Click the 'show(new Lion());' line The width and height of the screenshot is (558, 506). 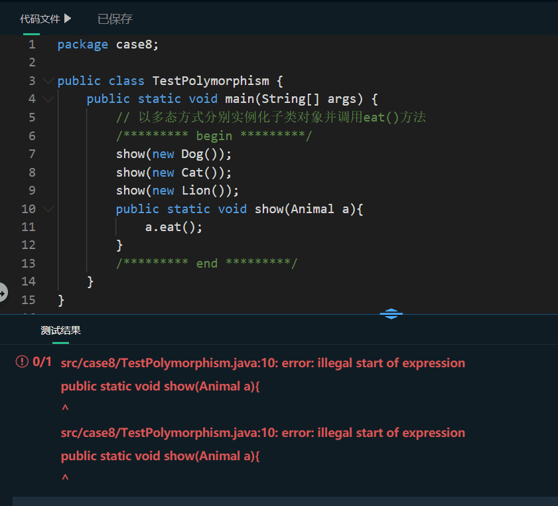(177, 191)
